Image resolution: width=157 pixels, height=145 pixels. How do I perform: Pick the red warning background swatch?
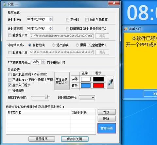98,86
